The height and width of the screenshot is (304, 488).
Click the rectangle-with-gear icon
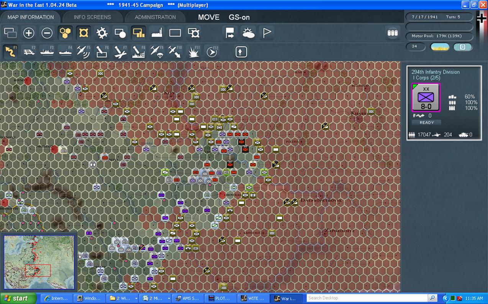tap(193, 33)
